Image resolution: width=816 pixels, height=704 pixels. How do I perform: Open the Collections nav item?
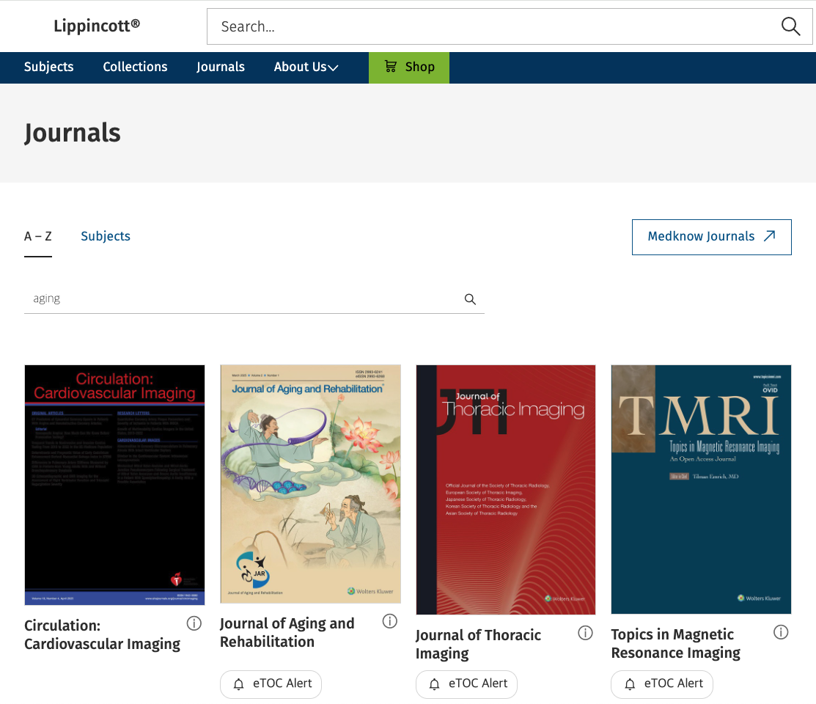click(136, 67)
